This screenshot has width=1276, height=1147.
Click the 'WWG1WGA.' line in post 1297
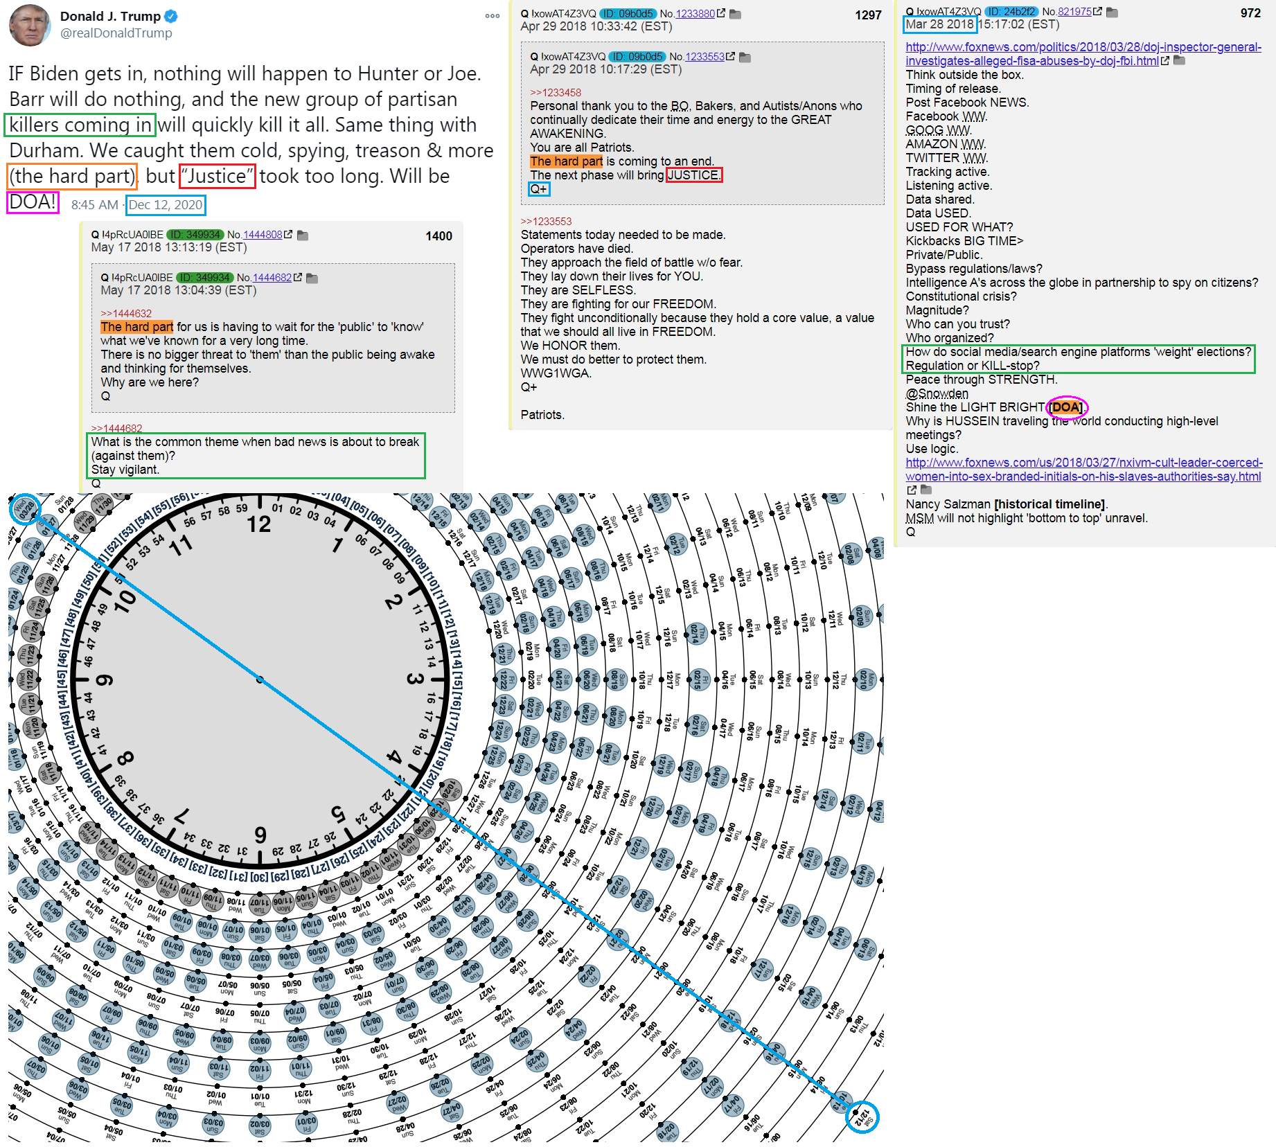(x=556, y=373)
